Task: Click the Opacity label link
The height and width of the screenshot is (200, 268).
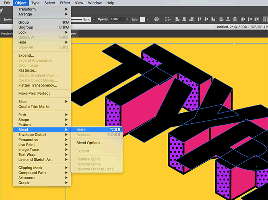Action: click(x=103, y=19)
